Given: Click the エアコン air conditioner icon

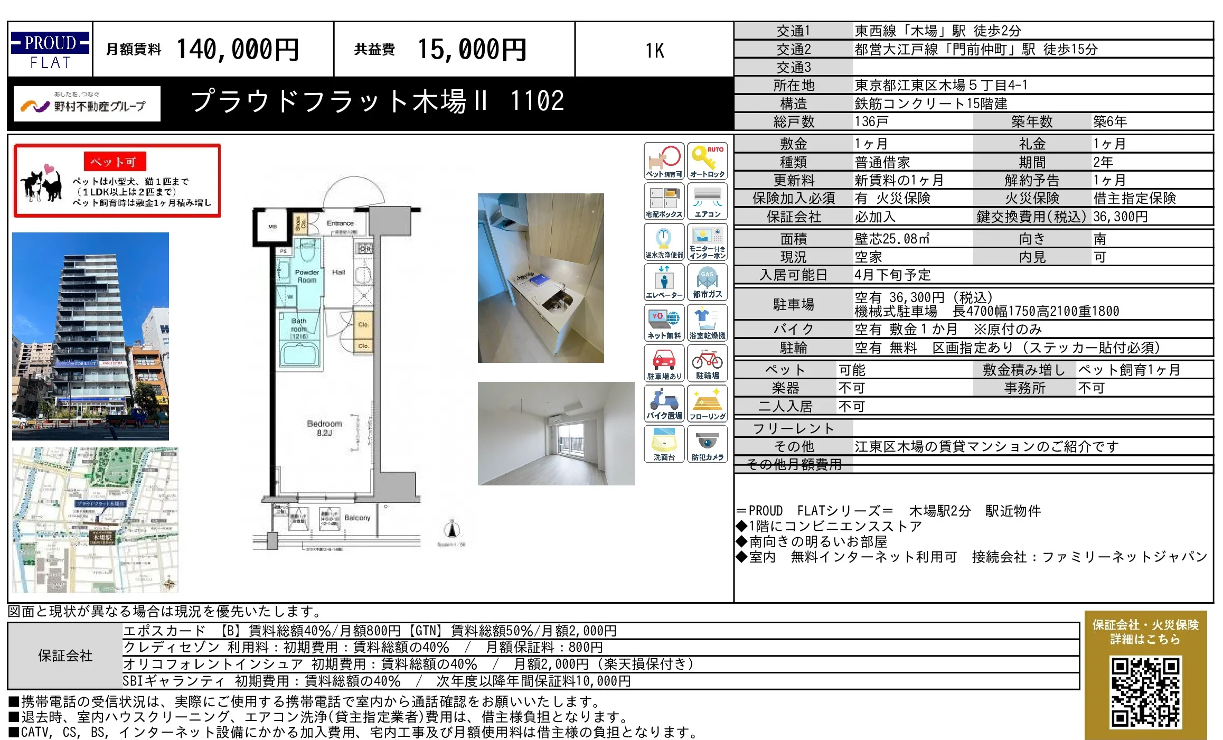Looking at the screenshot, I should click(x=708, y=201).
